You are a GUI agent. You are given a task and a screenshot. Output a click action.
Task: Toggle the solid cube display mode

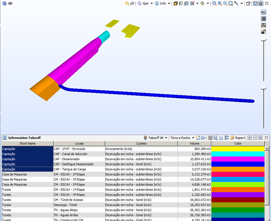click(175, 3)
